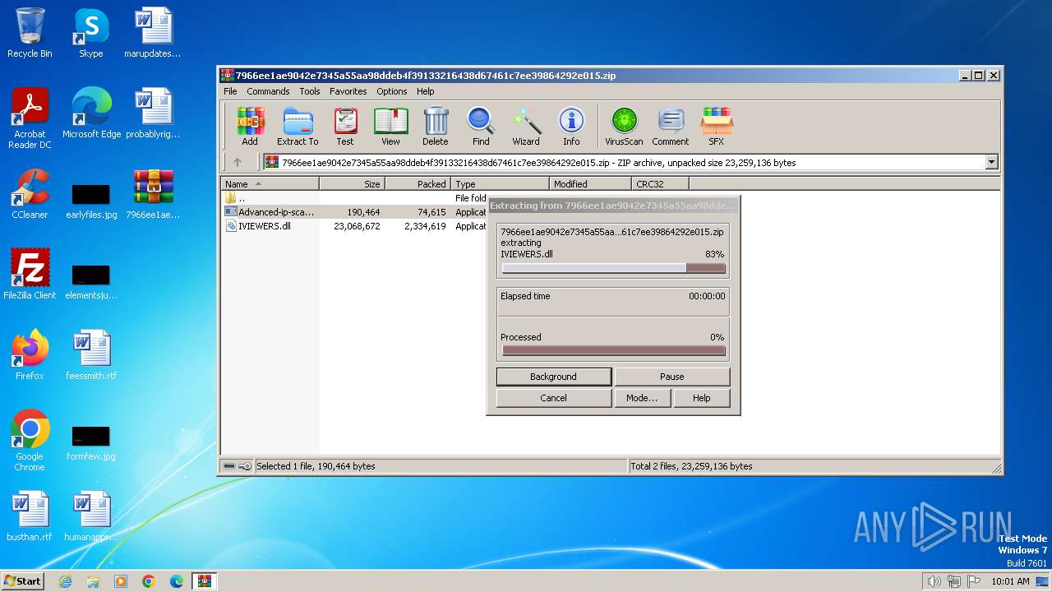Screen dimensions: 1052x592
Task: Open Recycle Bin desktop icon
Action: pos(30,33)
